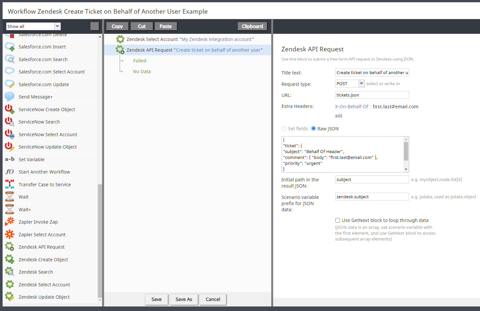Screen dimensions: 480x311
Task: Select the Zendesk API Request palette icon
Action: point(10,247)
